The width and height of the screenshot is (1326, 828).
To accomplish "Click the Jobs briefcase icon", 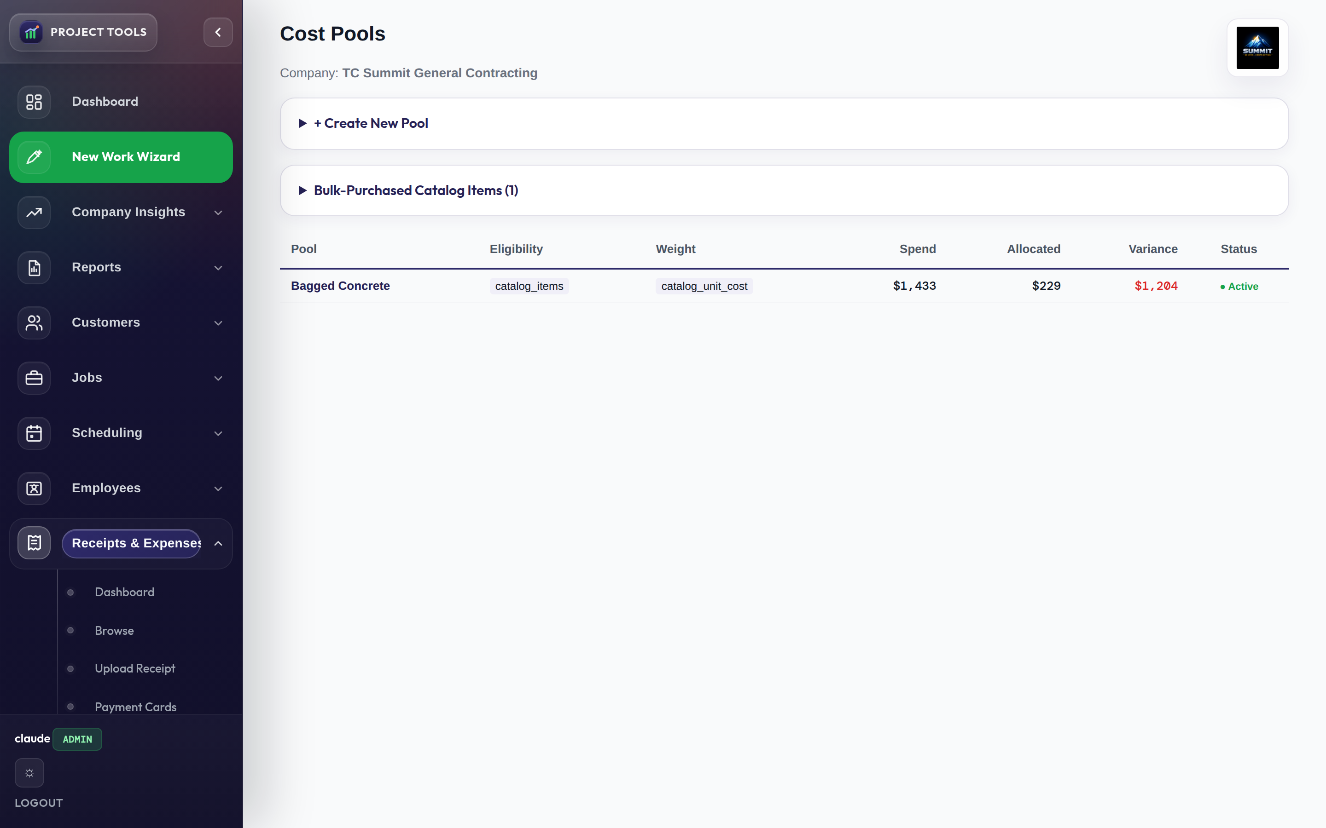I will [34, 378].
